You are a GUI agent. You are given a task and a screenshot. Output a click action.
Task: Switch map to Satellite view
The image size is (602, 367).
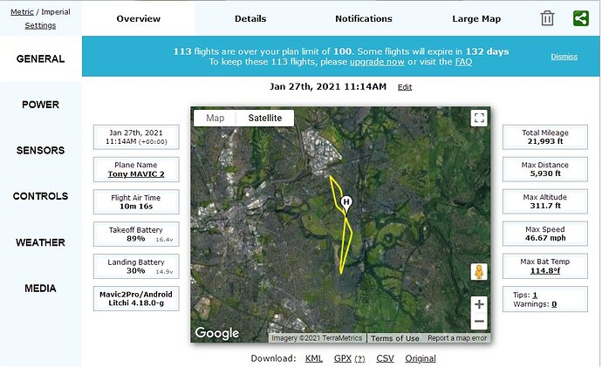tap(265, 118)
